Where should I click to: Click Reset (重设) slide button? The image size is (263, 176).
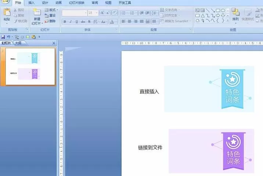pos(50,15)
